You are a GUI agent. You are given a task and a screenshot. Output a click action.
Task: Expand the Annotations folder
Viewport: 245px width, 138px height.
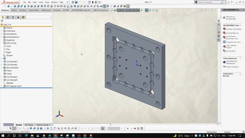click(x=2, y=34)
